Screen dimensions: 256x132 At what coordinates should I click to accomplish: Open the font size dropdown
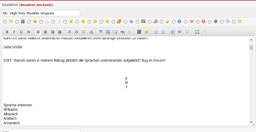point(76,32)
